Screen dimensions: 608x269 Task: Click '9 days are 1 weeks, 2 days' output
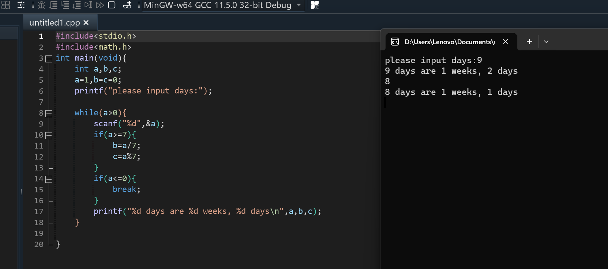[451, 71]
